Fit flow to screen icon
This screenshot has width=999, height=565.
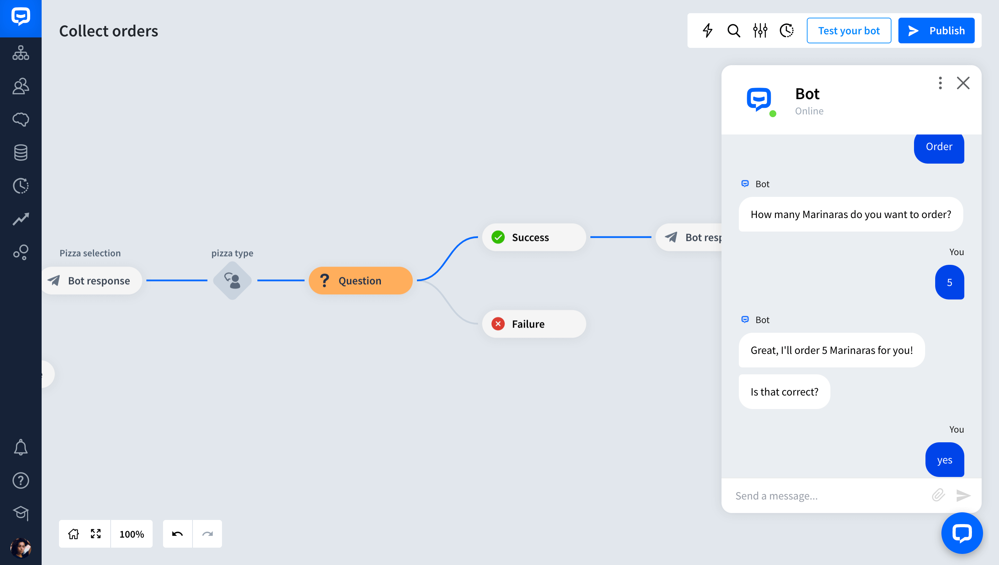(96, 534)
